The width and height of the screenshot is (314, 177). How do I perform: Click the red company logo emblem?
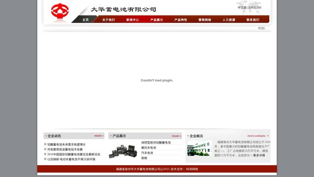click(x=60, y=11)
